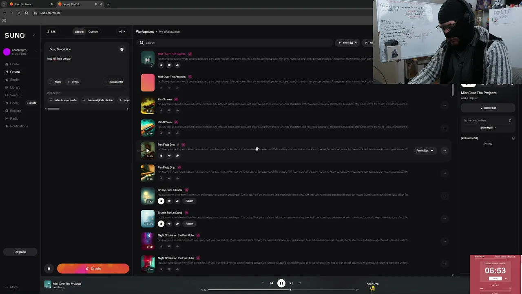Publish the first Brume Sur Le Canal track
Screen dimensions: 522x294
pyautogui.click(x=189, y=201)
